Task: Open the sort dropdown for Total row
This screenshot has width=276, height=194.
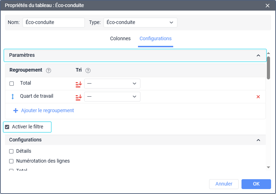Action: click(112, 84)
